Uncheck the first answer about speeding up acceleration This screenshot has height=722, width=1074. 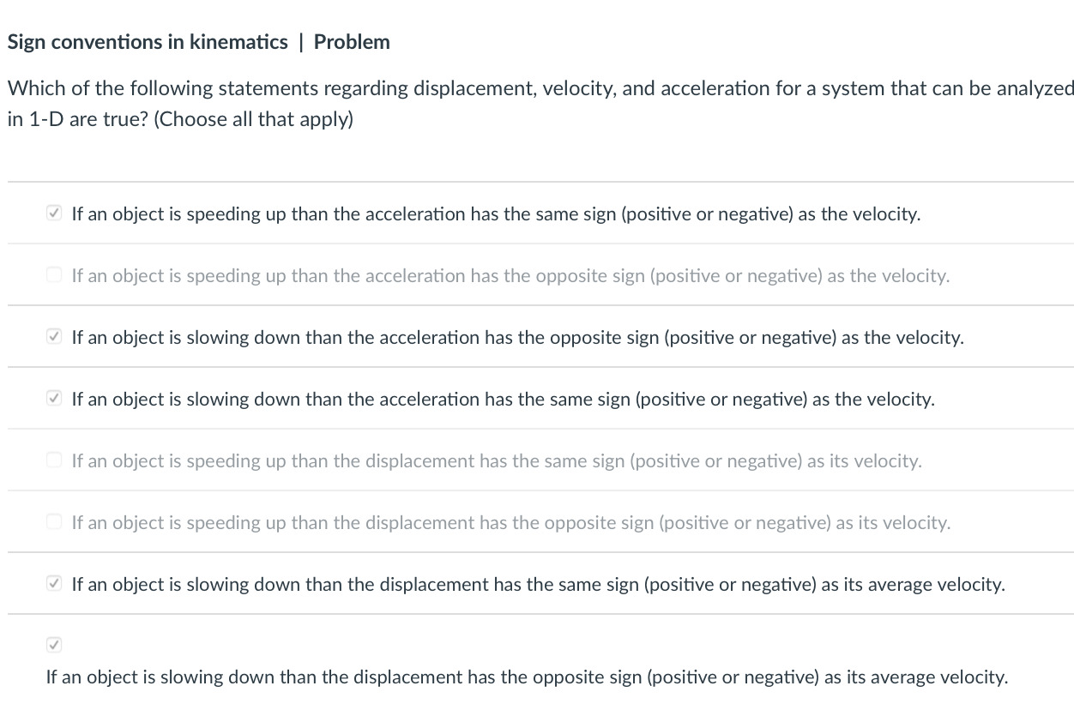point(53,213)
